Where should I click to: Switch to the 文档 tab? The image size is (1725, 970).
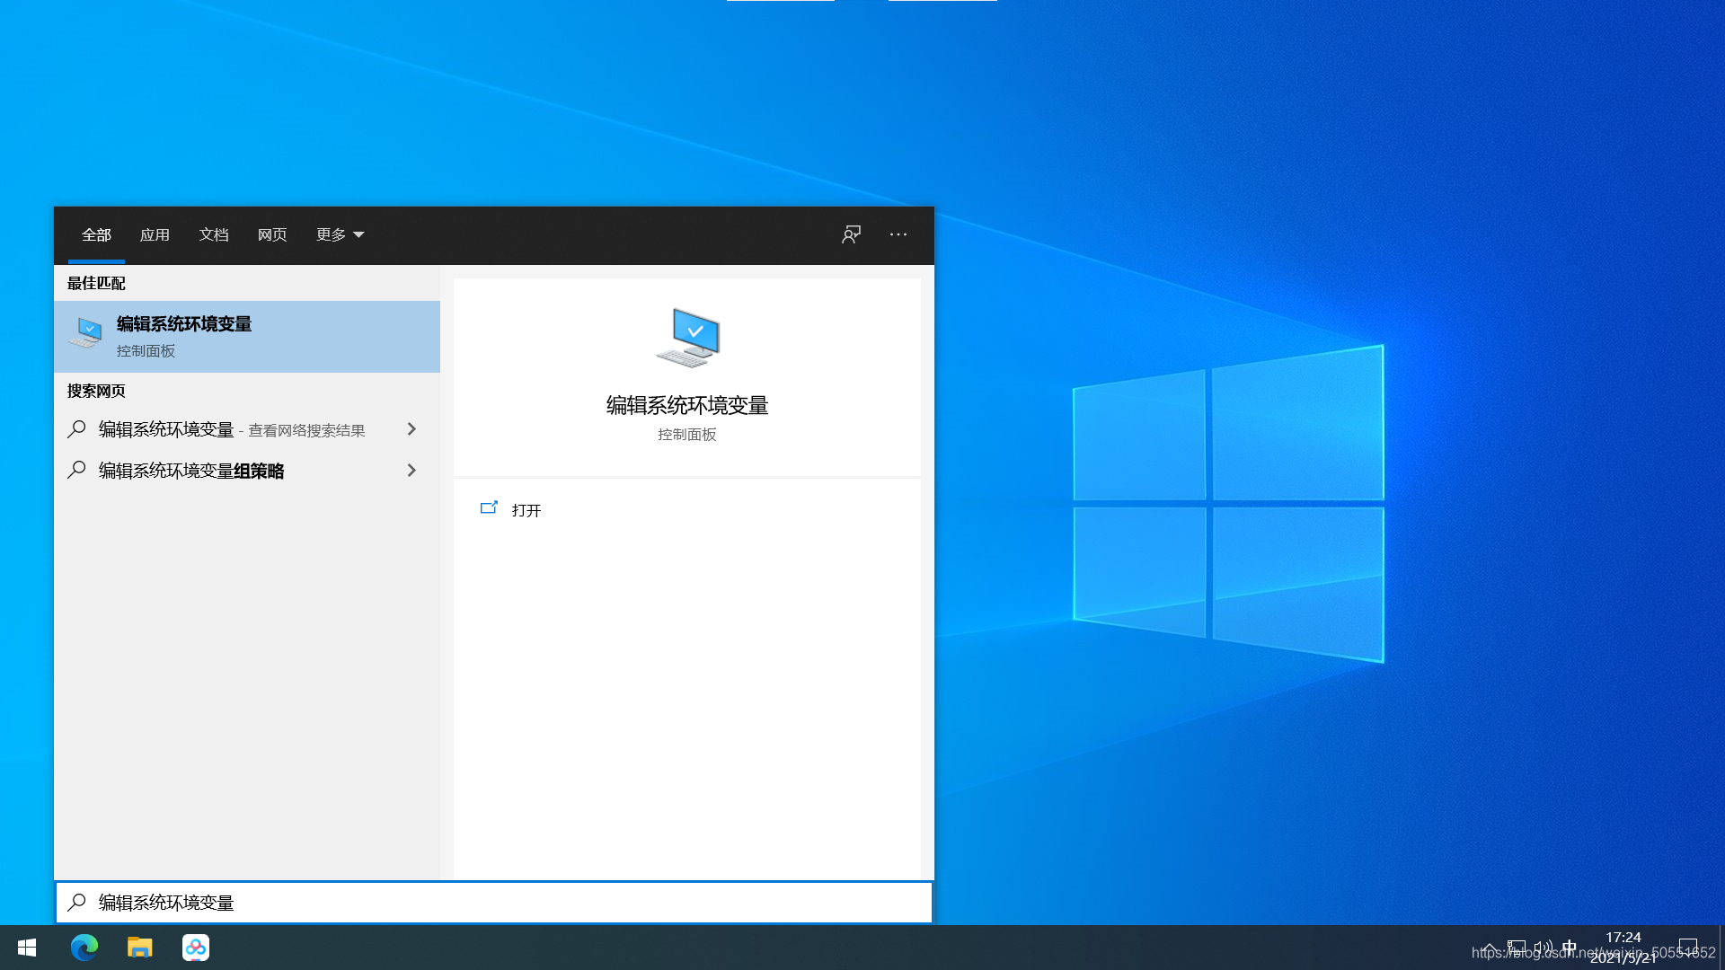[213, 234]
